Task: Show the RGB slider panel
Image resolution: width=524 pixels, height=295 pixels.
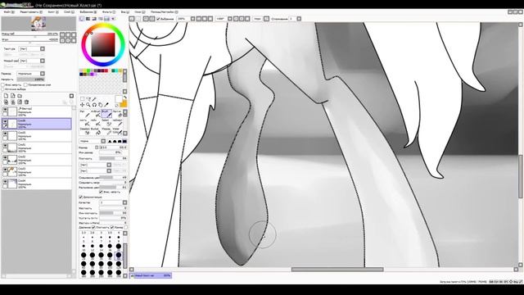Action: [88, 19]
